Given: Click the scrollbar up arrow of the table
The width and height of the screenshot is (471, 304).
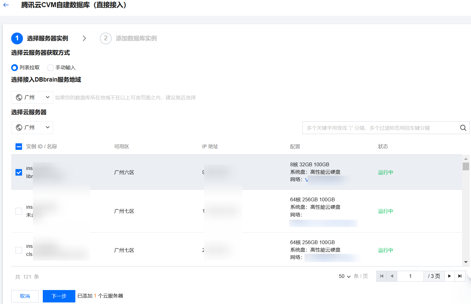Looking at the screenshot, I should (x=466, y=159).
